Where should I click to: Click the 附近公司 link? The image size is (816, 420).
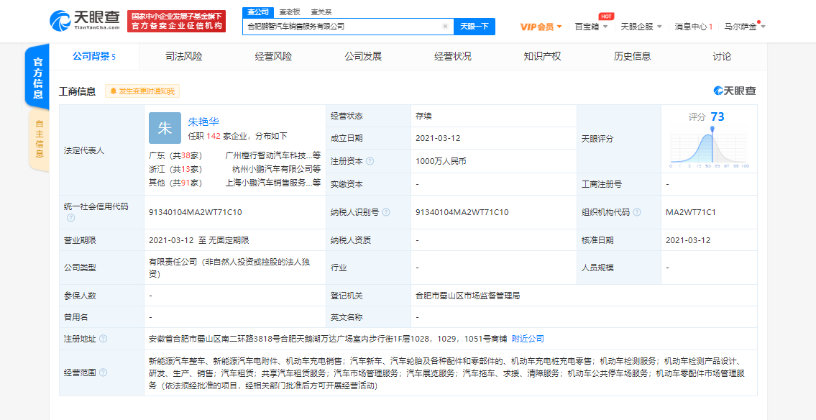point(528,339)
